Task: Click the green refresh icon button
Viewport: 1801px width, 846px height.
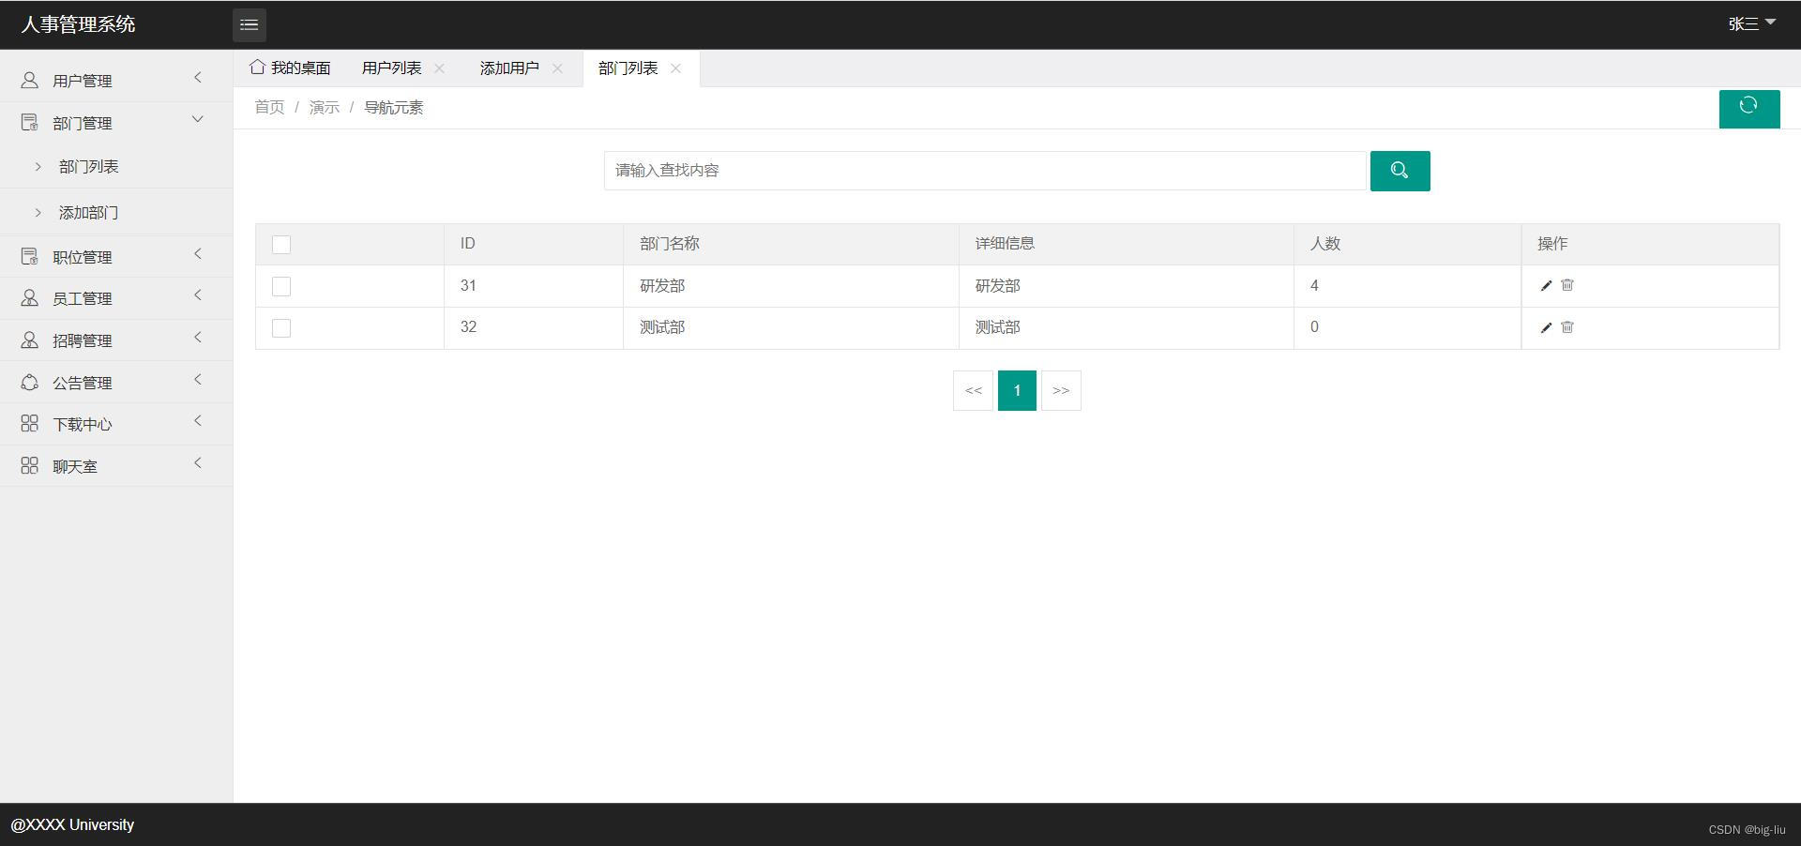Action: click(1749, 109)
